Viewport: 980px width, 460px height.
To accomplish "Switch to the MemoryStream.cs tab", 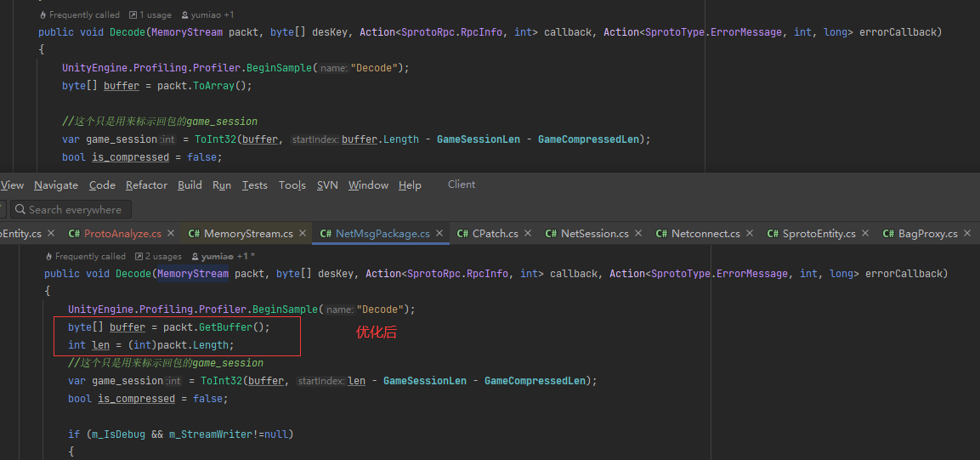I will [248, 233].
